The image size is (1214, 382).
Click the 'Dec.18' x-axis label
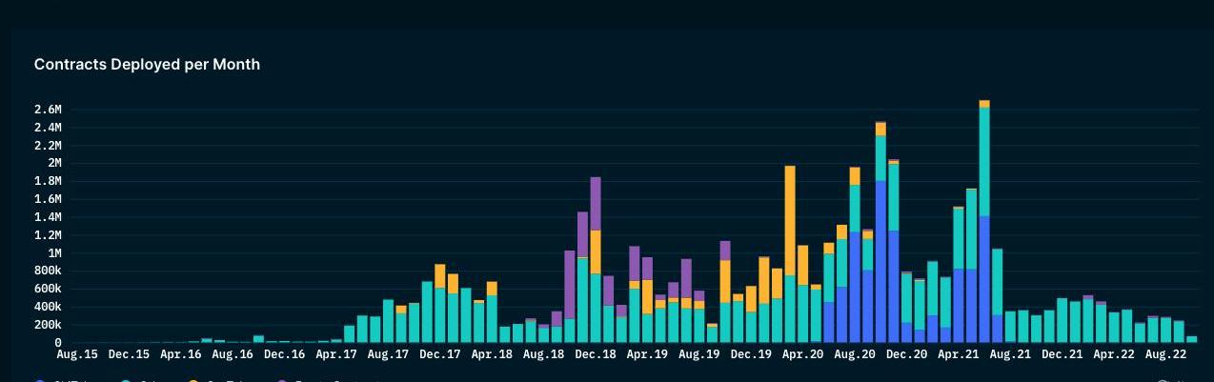596,354
